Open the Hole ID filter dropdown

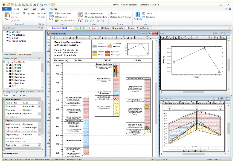(x=39, y=103)
